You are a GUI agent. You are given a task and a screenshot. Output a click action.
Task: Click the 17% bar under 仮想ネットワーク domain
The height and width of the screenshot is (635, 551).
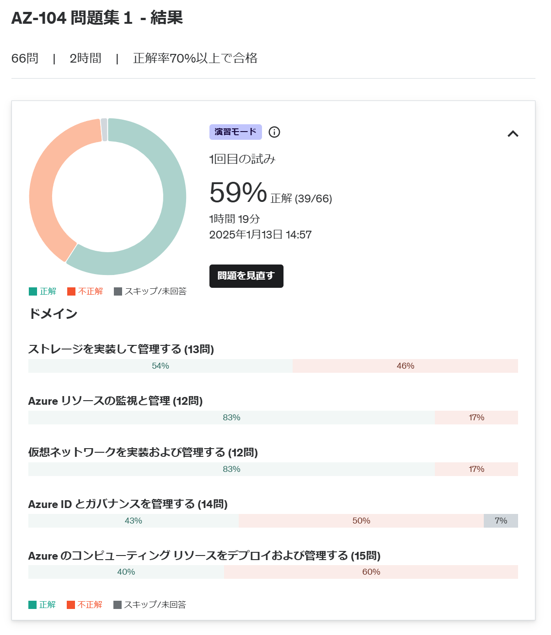coord(476,469)
